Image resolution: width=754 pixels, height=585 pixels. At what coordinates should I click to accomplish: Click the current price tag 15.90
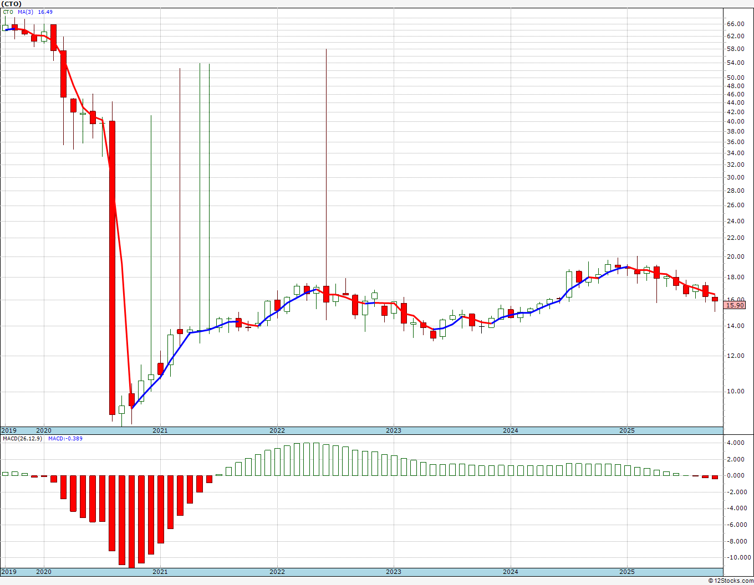736,305
